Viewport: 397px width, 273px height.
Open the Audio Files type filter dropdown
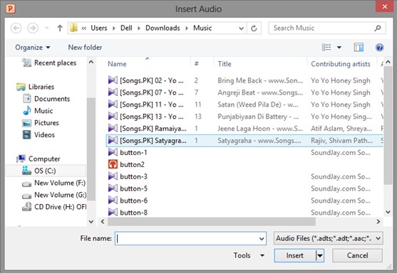[x=328, y=238]
